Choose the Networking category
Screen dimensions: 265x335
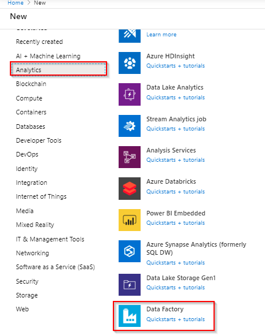point(32,253)
